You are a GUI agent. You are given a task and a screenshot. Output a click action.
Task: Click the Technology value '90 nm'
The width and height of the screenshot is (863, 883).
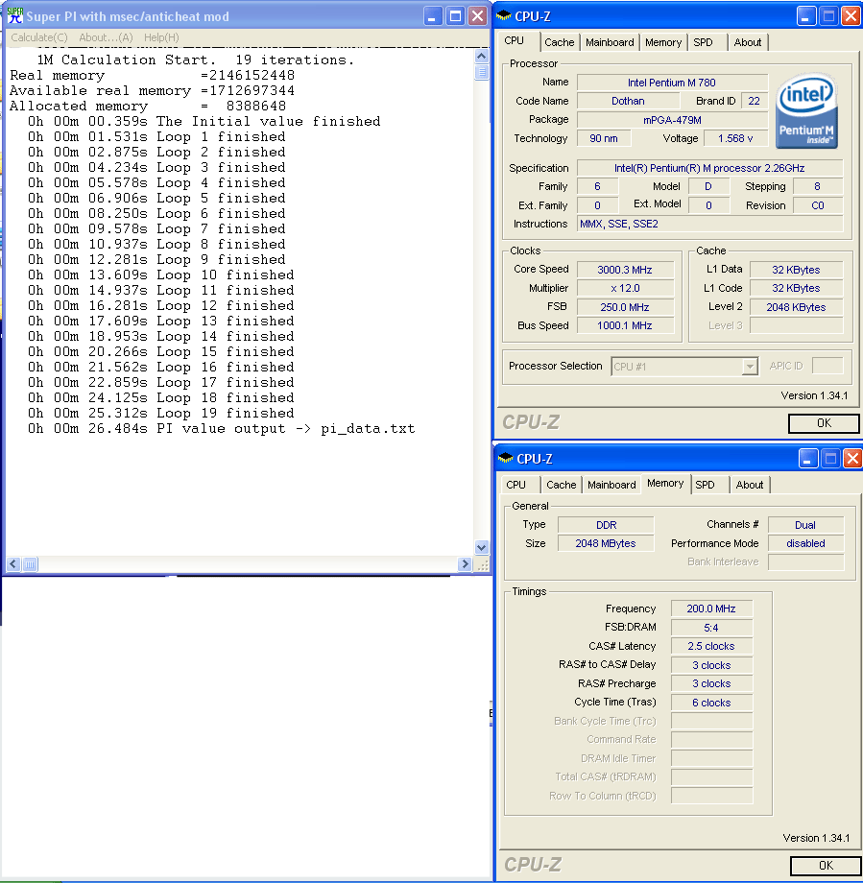(x=604, y=138)
